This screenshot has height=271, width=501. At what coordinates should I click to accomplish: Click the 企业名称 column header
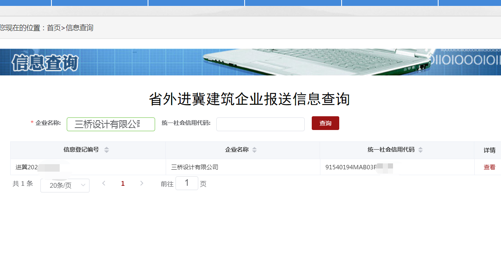tap(237, 150)
